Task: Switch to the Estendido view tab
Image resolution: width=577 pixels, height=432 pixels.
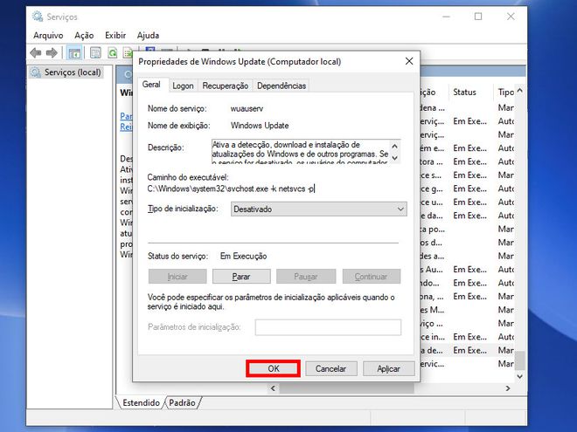Action: [x=141, y=402]
